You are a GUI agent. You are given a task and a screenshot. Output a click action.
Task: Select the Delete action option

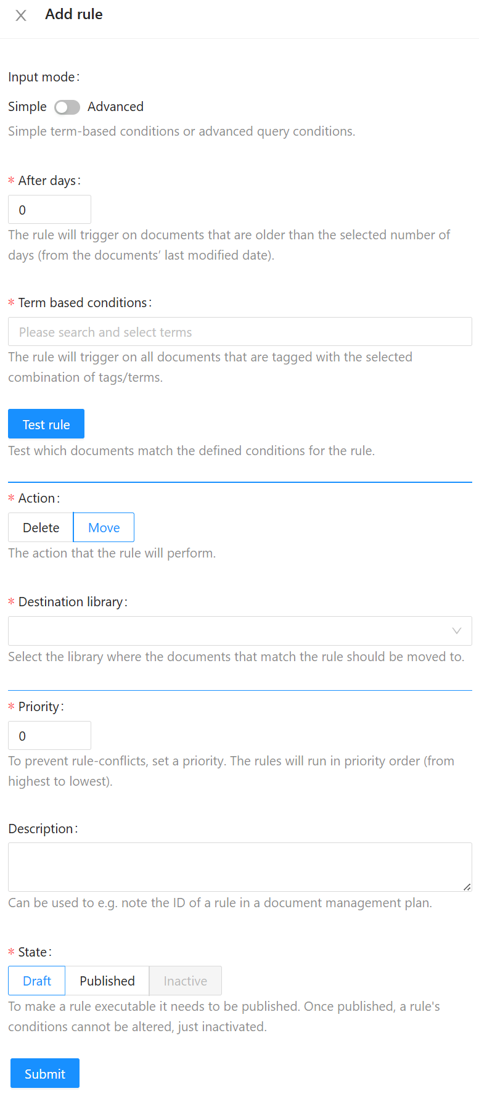pyautogui.click(x=41, y=527)
